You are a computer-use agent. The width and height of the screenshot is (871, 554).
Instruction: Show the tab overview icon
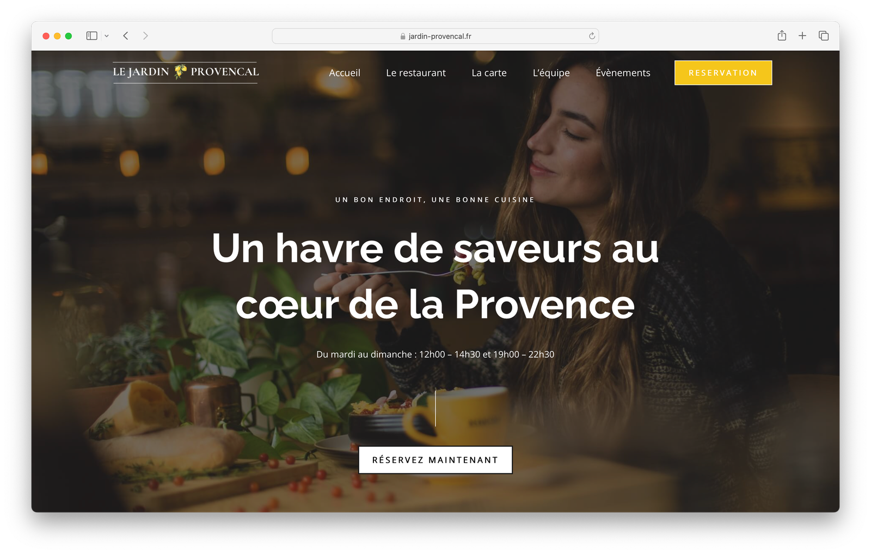pyautogui.click(x=824, y=36)
